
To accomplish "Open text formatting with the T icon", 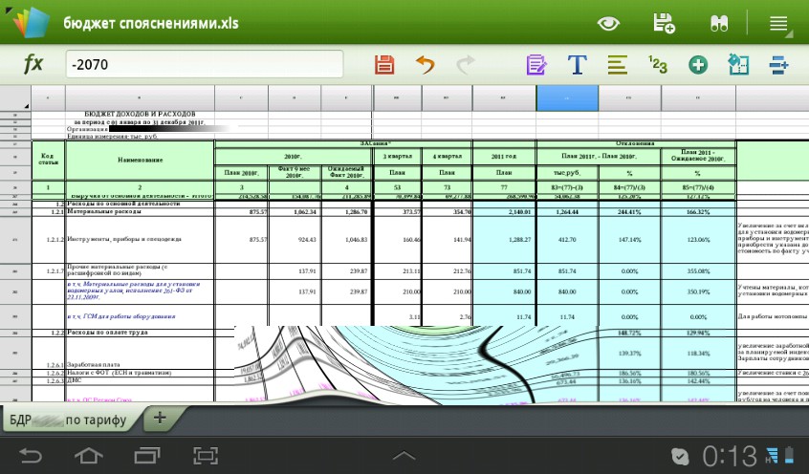I will click(577, 65).
